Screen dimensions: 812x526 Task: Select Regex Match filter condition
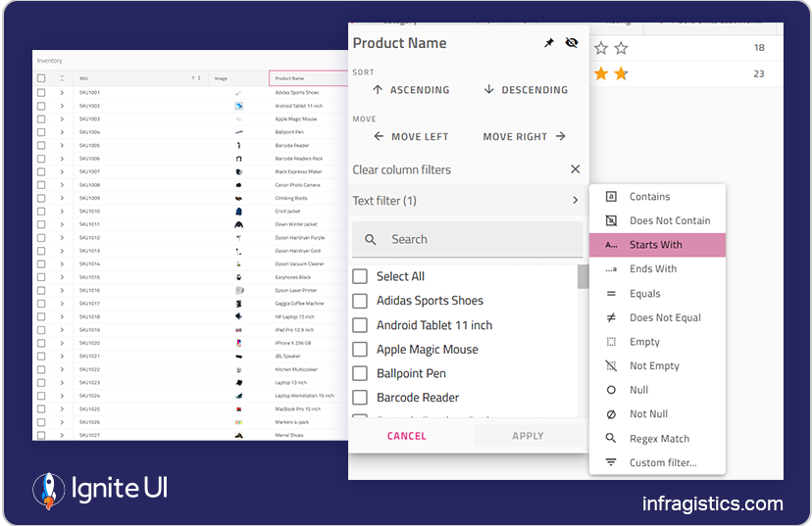tap(657, 439)
